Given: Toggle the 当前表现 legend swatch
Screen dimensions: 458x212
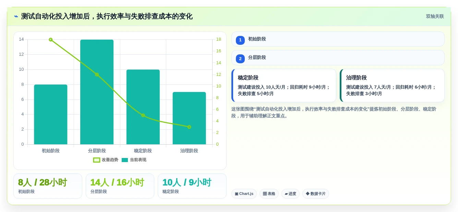Looking at the screenshot, I should pos(125,160).
